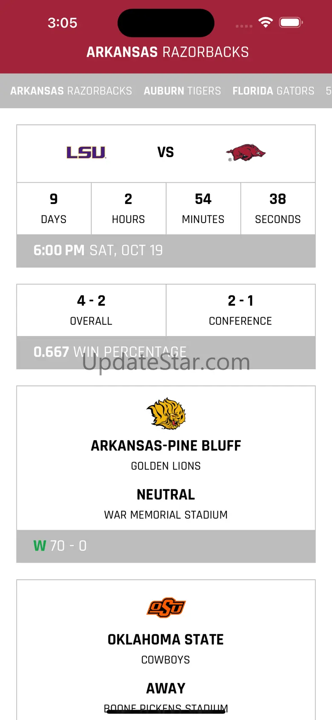Tap the War Memorial Stadium venue text

click(x=166, y=515)
